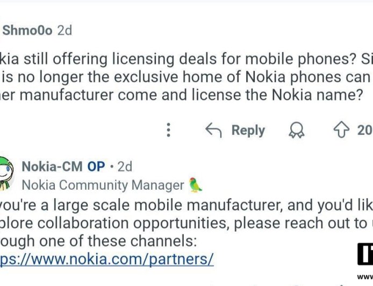The image size is (373, 286).
Task: Click the vote count of 20
Action: pyautogui.click(x=364, y=130)
